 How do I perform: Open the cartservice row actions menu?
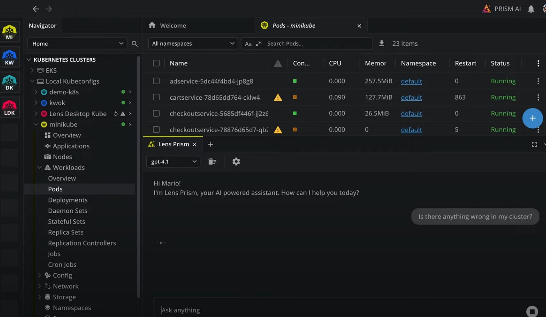tap(538, 97)
